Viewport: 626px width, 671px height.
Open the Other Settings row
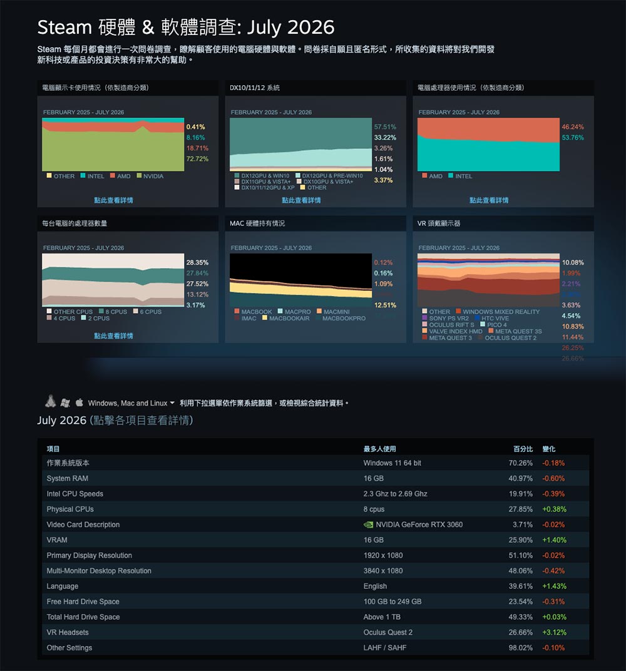pos(316,648)
